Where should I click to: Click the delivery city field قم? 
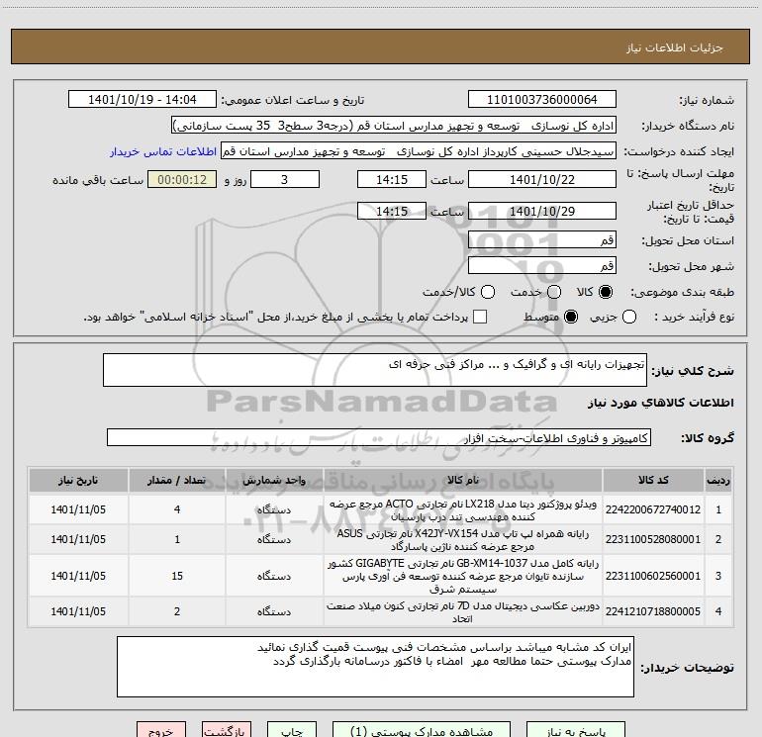[542, 265]
